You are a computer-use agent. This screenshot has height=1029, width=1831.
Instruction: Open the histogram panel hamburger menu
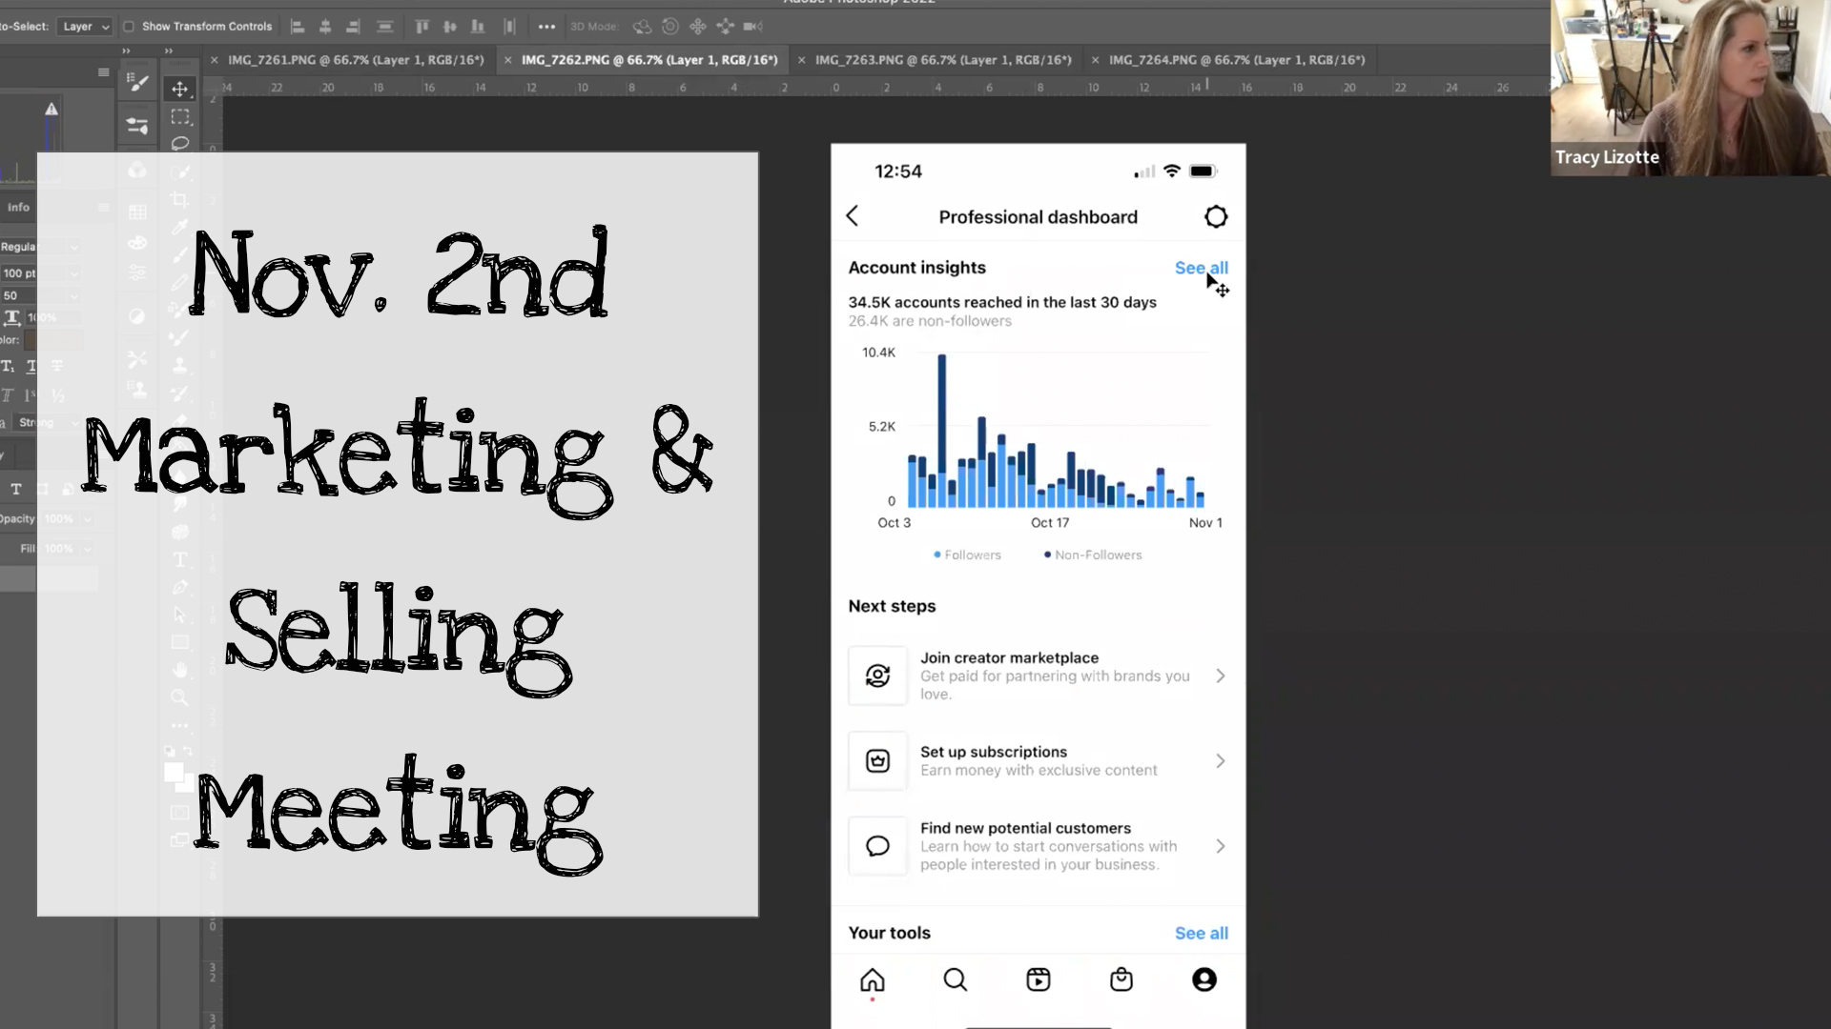coord(103,72)
